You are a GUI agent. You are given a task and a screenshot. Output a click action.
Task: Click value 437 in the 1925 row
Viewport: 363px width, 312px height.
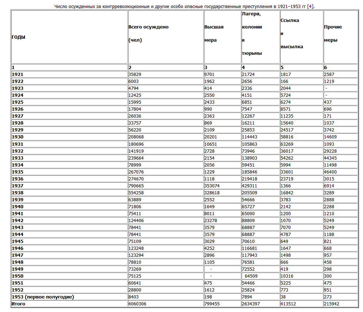pyautogui.click(x=341, y=102)
